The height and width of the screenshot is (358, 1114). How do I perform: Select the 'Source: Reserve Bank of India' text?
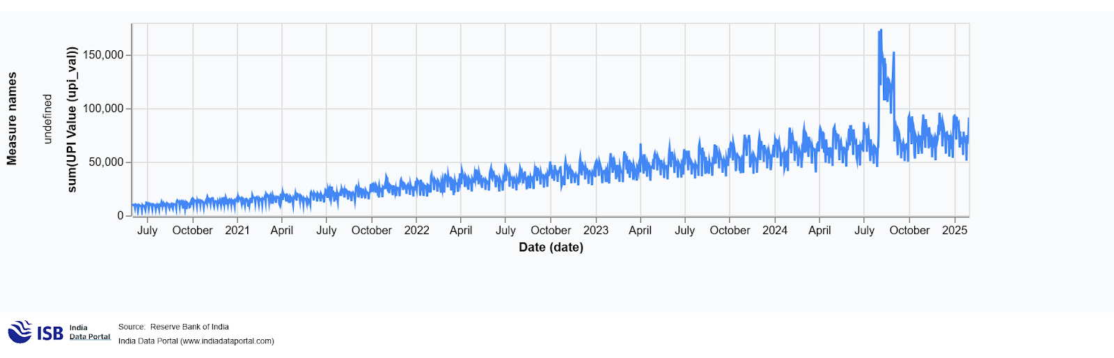(x=173, y=327)
